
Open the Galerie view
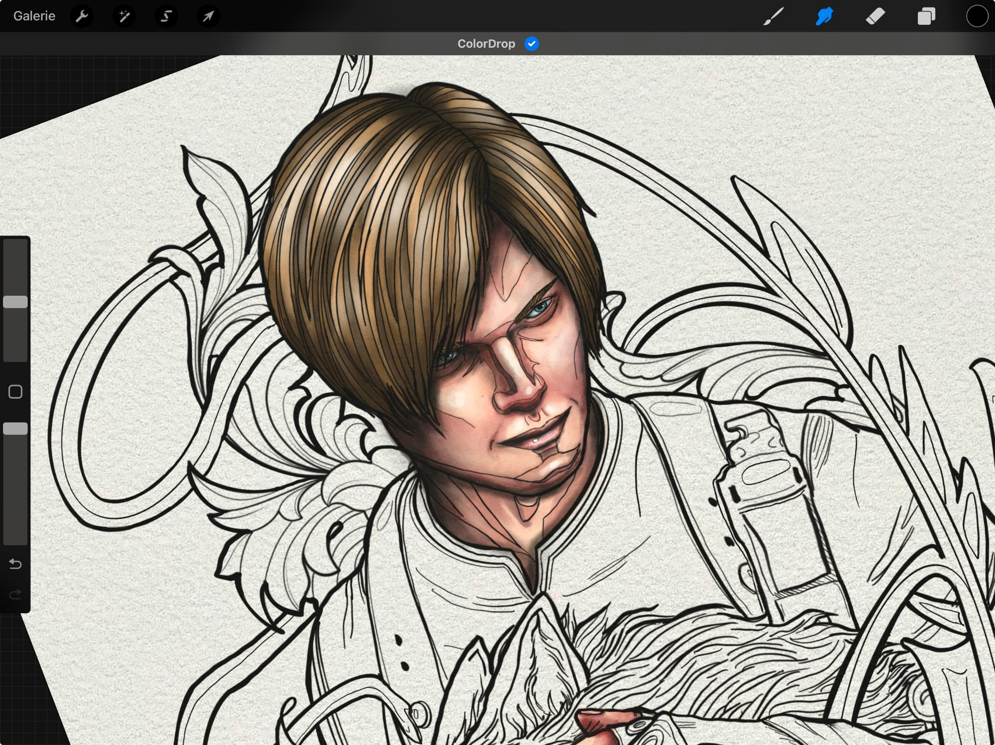[34, 16]
